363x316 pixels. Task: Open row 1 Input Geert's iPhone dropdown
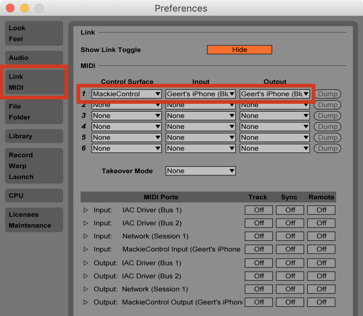click(x=200, y=94)
